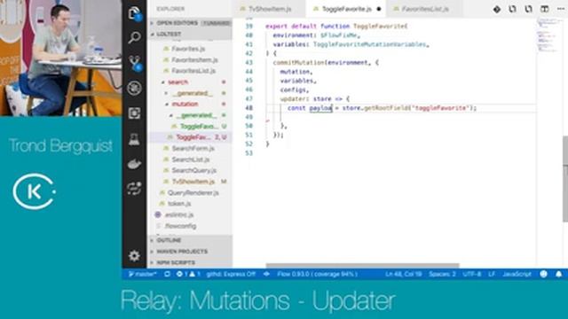Open the sync arrows activity bar view
568x319 pixels.
134,189
